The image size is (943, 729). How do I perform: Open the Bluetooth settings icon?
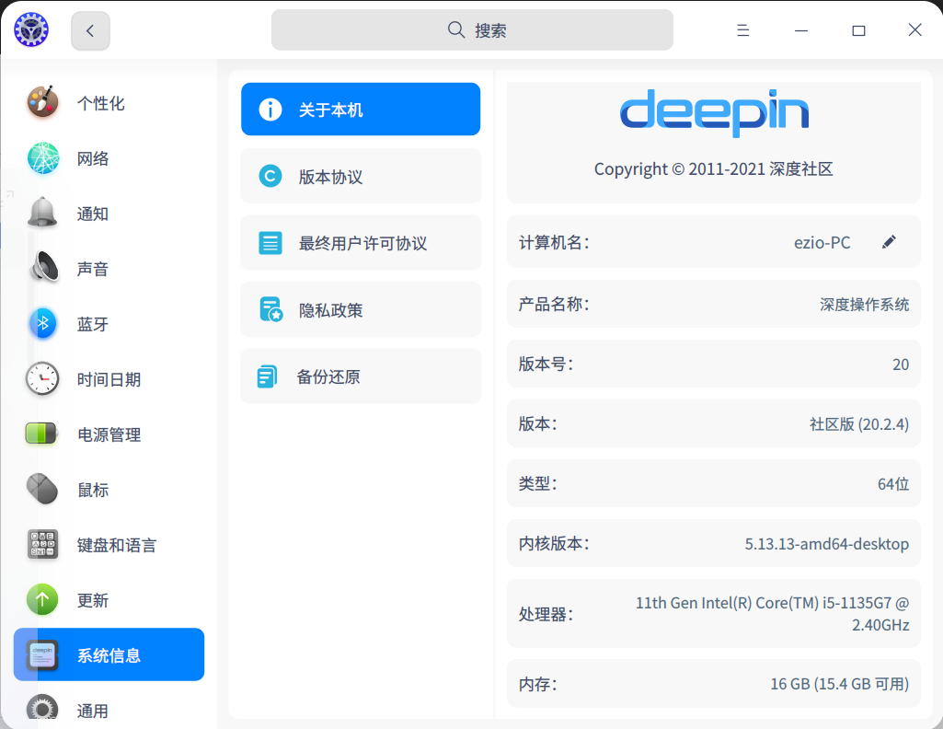[x=42, y=324]
